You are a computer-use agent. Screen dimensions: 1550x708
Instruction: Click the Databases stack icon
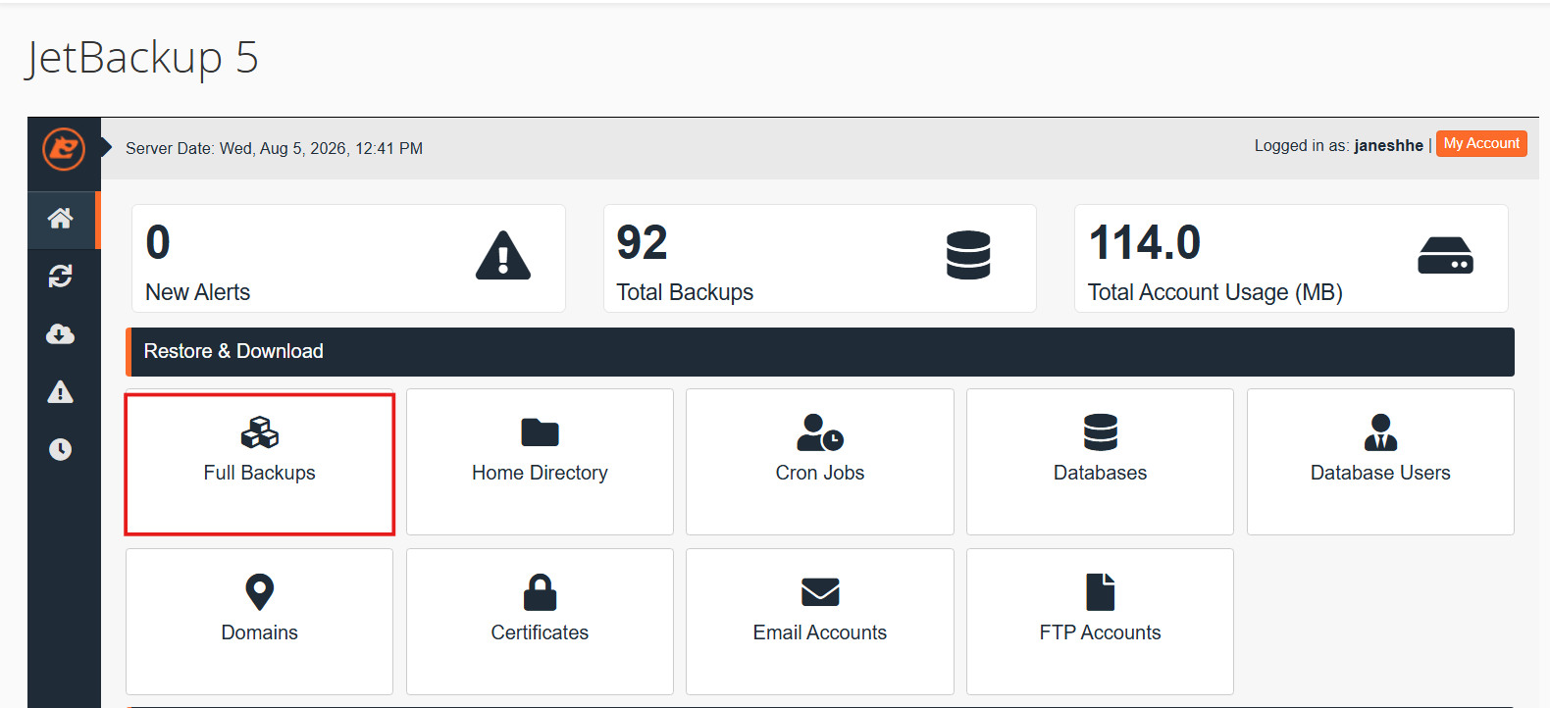(x=1101, y=432)
